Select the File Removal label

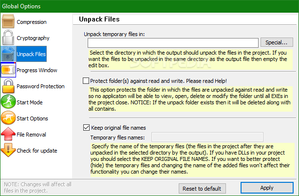[x=31, y=135]
